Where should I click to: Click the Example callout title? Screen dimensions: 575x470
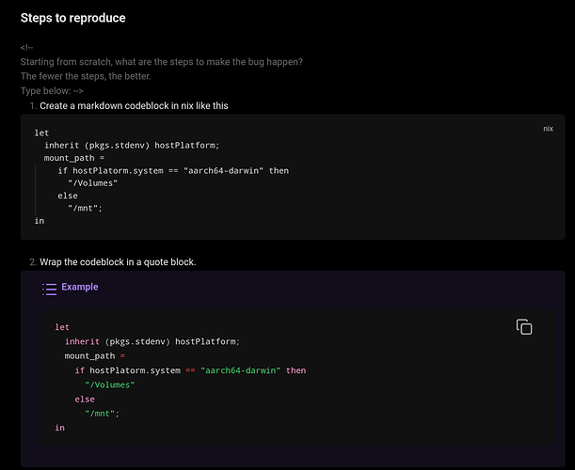coord(80,287)
